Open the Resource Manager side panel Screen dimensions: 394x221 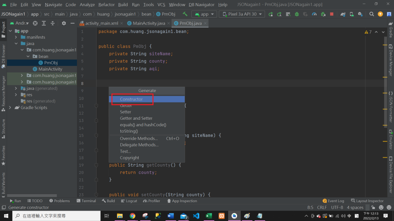(x=3, y=94)
